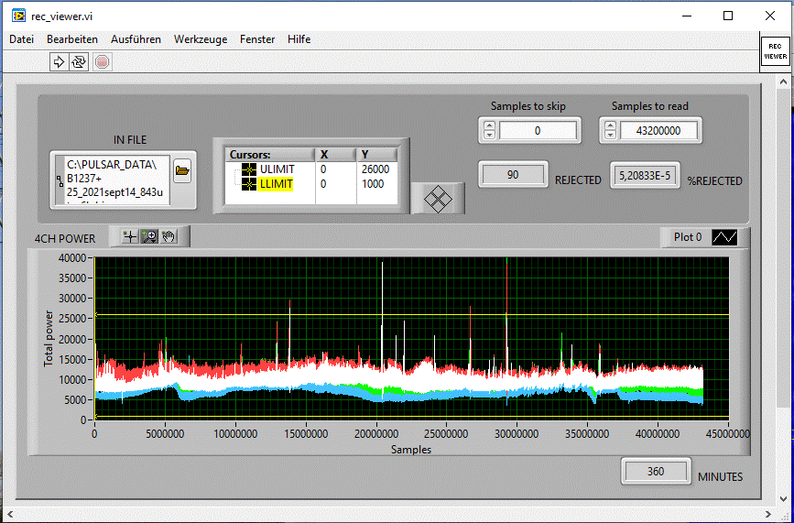Click the Run Continuously button
The image size is (794, 523).
pyautogui.click(x=79, y=62)
